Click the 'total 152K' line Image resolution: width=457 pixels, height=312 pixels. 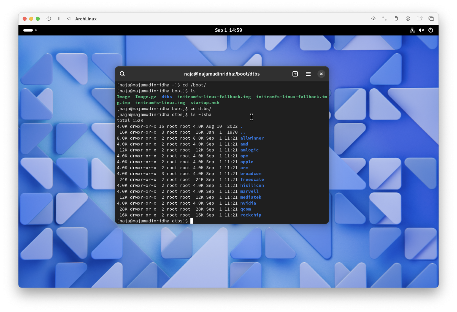pyautogui.click(x=130, y=121)
